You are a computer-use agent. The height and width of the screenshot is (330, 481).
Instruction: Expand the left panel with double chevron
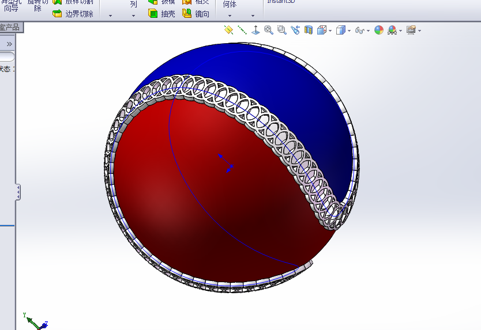pos(9,44)
